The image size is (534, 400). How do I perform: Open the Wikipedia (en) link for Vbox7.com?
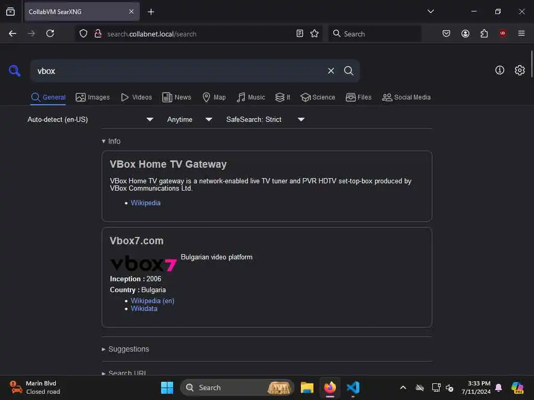click(x=152, y=301)
